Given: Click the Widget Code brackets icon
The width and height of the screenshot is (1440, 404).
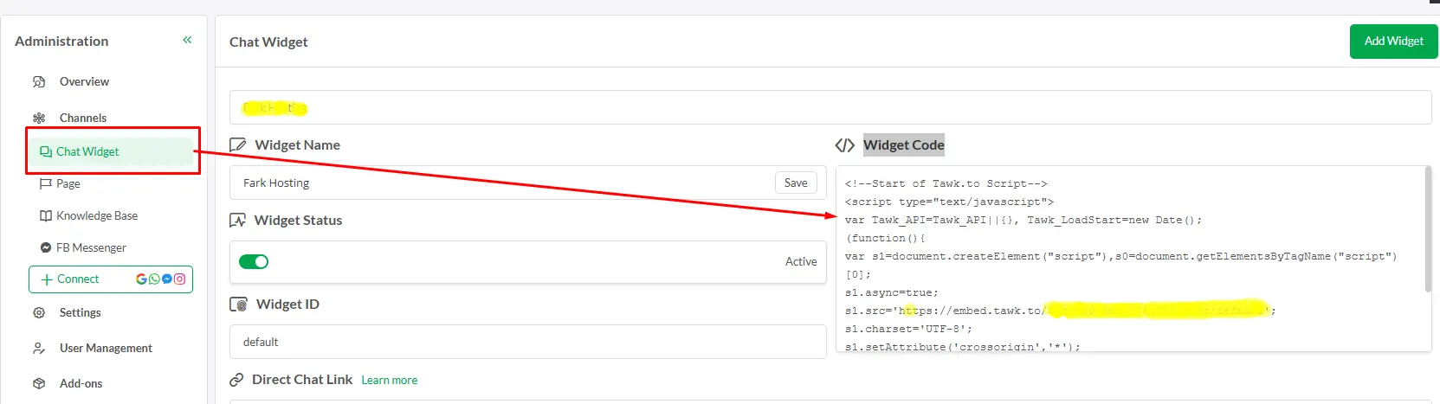Looking at the screenshot, I should click(x=844, y=145).
